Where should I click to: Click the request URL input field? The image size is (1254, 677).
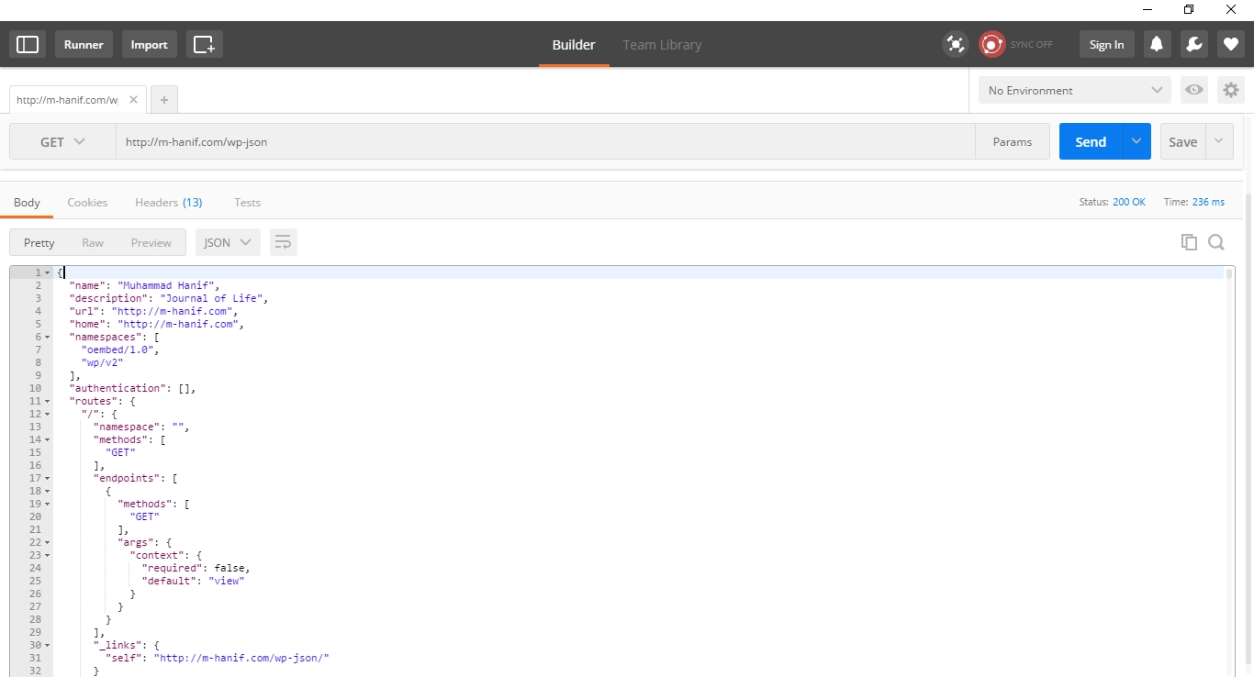coord(545,142)
